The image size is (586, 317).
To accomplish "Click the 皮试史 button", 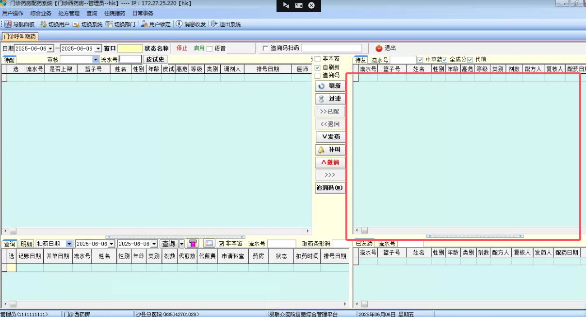I will click(x=155, y=59).
